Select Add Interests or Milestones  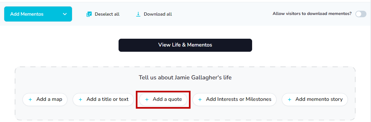tap(235, 100)
